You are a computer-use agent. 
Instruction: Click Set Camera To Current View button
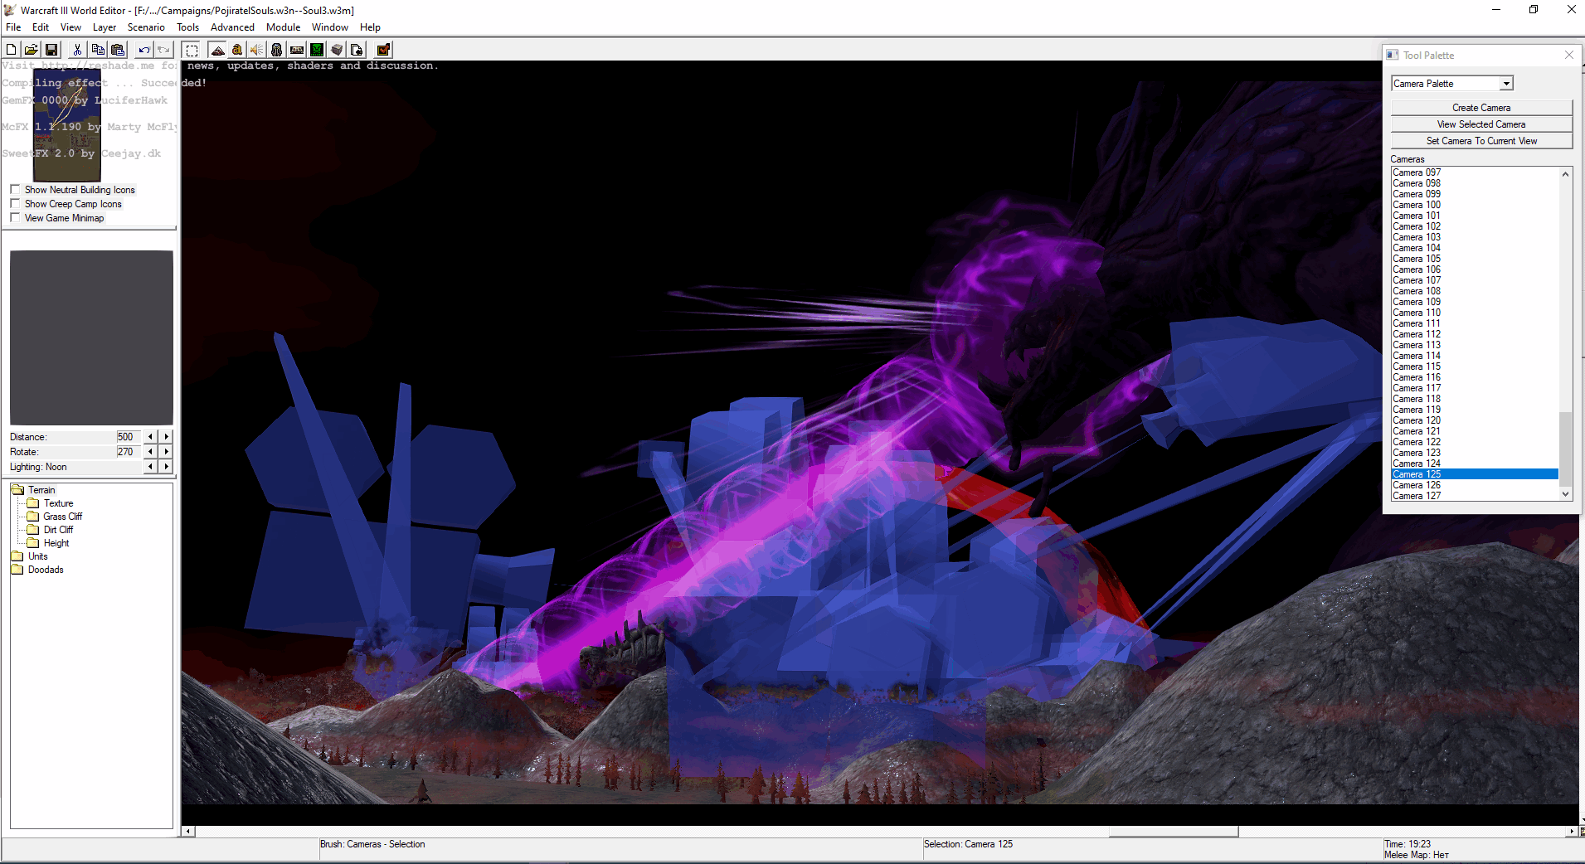[x=1481, y=141]
